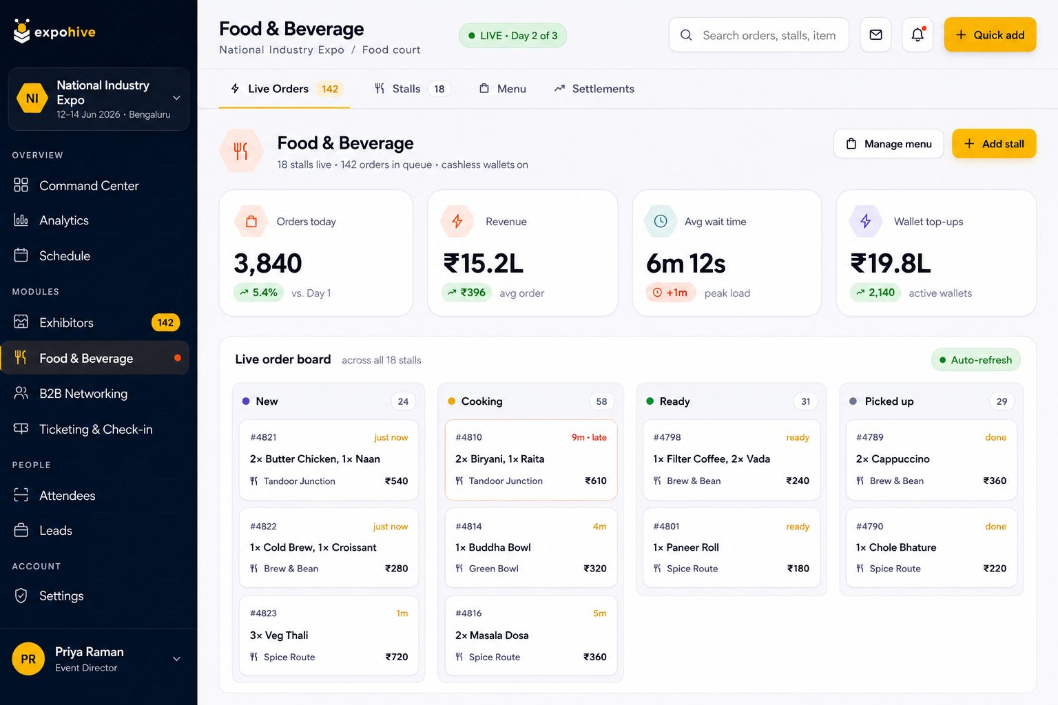Click the PR user avatar

pos(28,659)
